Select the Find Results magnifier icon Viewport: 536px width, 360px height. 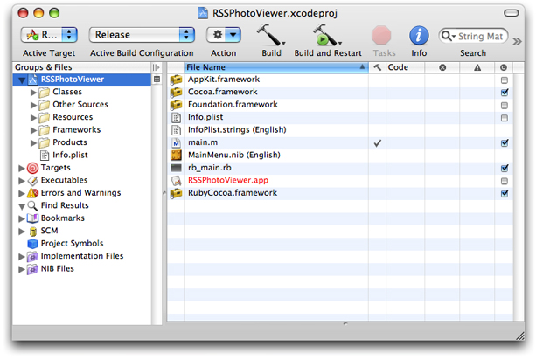(33, 205)
